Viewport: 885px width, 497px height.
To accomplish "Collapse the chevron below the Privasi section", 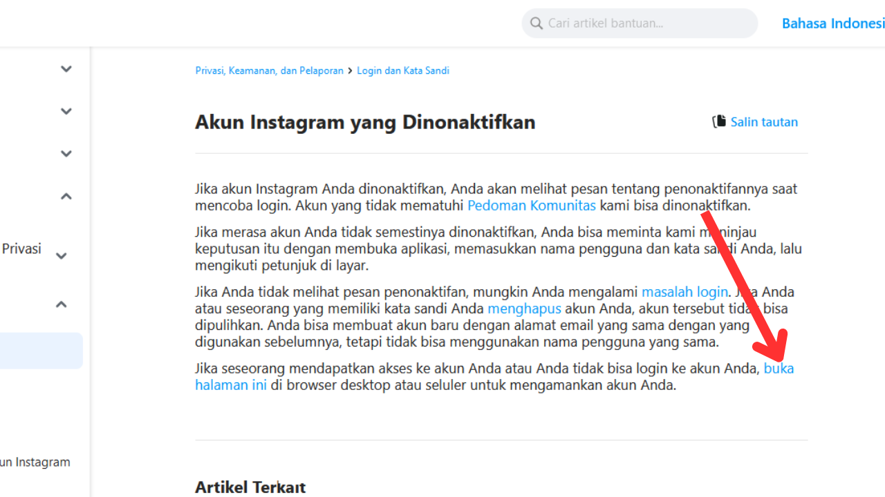I will (61, 304).
